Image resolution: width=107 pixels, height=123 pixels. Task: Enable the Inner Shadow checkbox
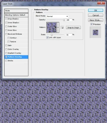[x=6, y=22]
